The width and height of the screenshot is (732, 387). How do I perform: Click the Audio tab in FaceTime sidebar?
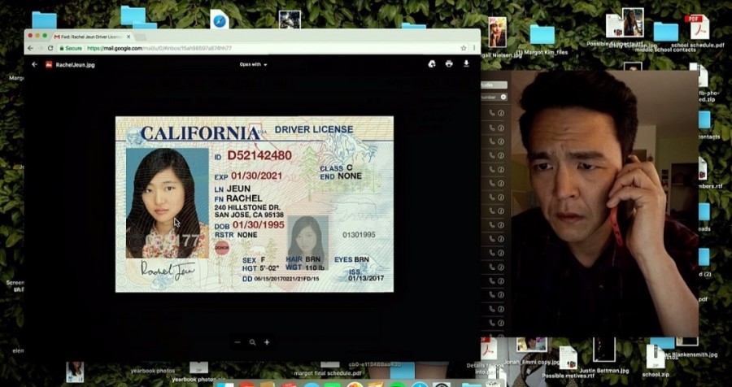point(494,85)
